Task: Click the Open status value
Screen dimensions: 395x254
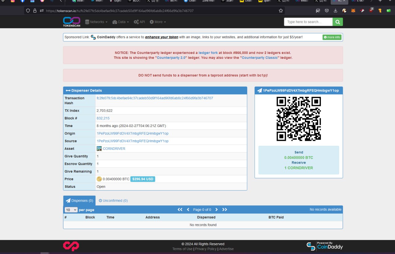Action: (x=101, y=187)
